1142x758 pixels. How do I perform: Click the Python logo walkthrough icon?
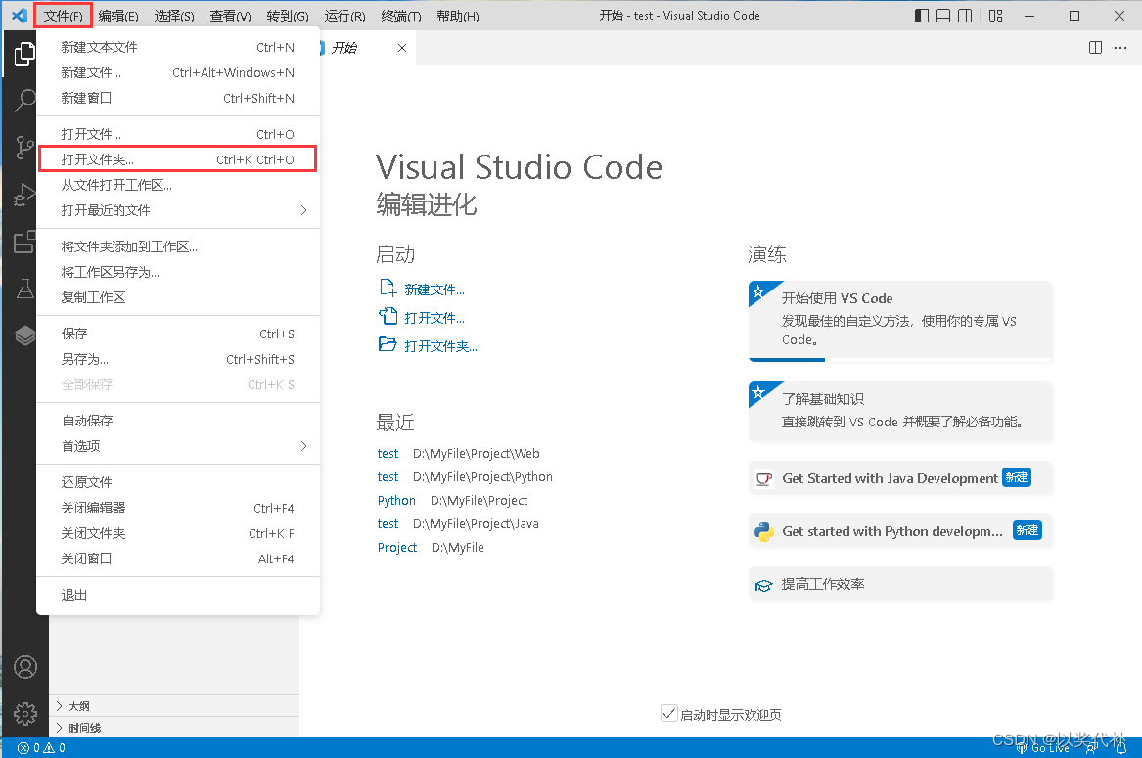point(764,531)
